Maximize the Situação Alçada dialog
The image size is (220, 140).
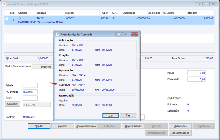127,34
